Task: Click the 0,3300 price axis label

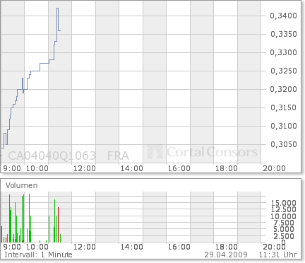Action: tap(283, 52)
